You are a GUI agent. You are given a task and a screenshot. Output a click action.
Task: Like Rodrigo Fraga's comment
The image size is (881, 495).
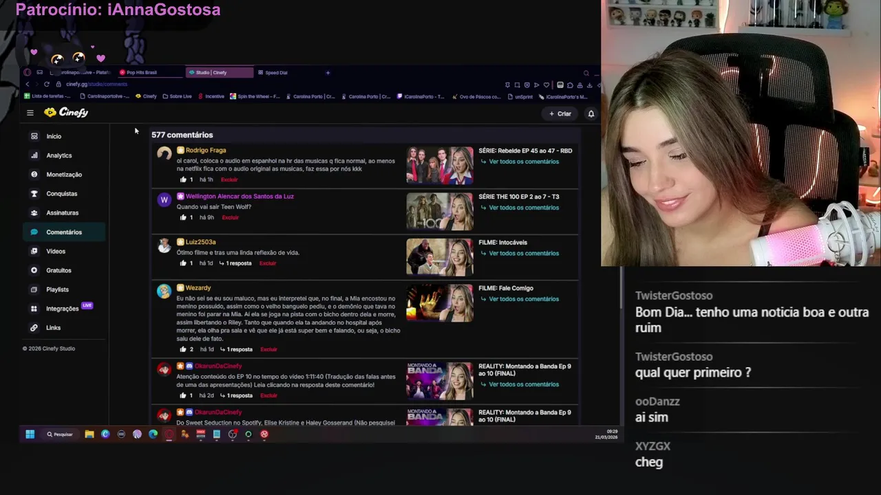coord(183,179)
